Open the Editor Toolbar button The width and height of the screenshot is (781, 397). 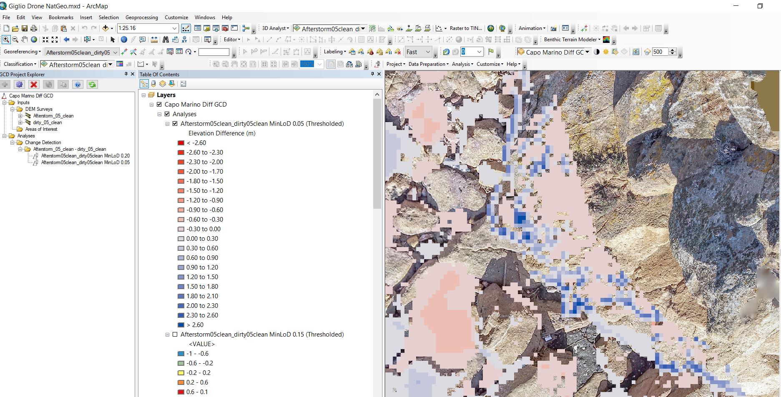coord(186,28)
